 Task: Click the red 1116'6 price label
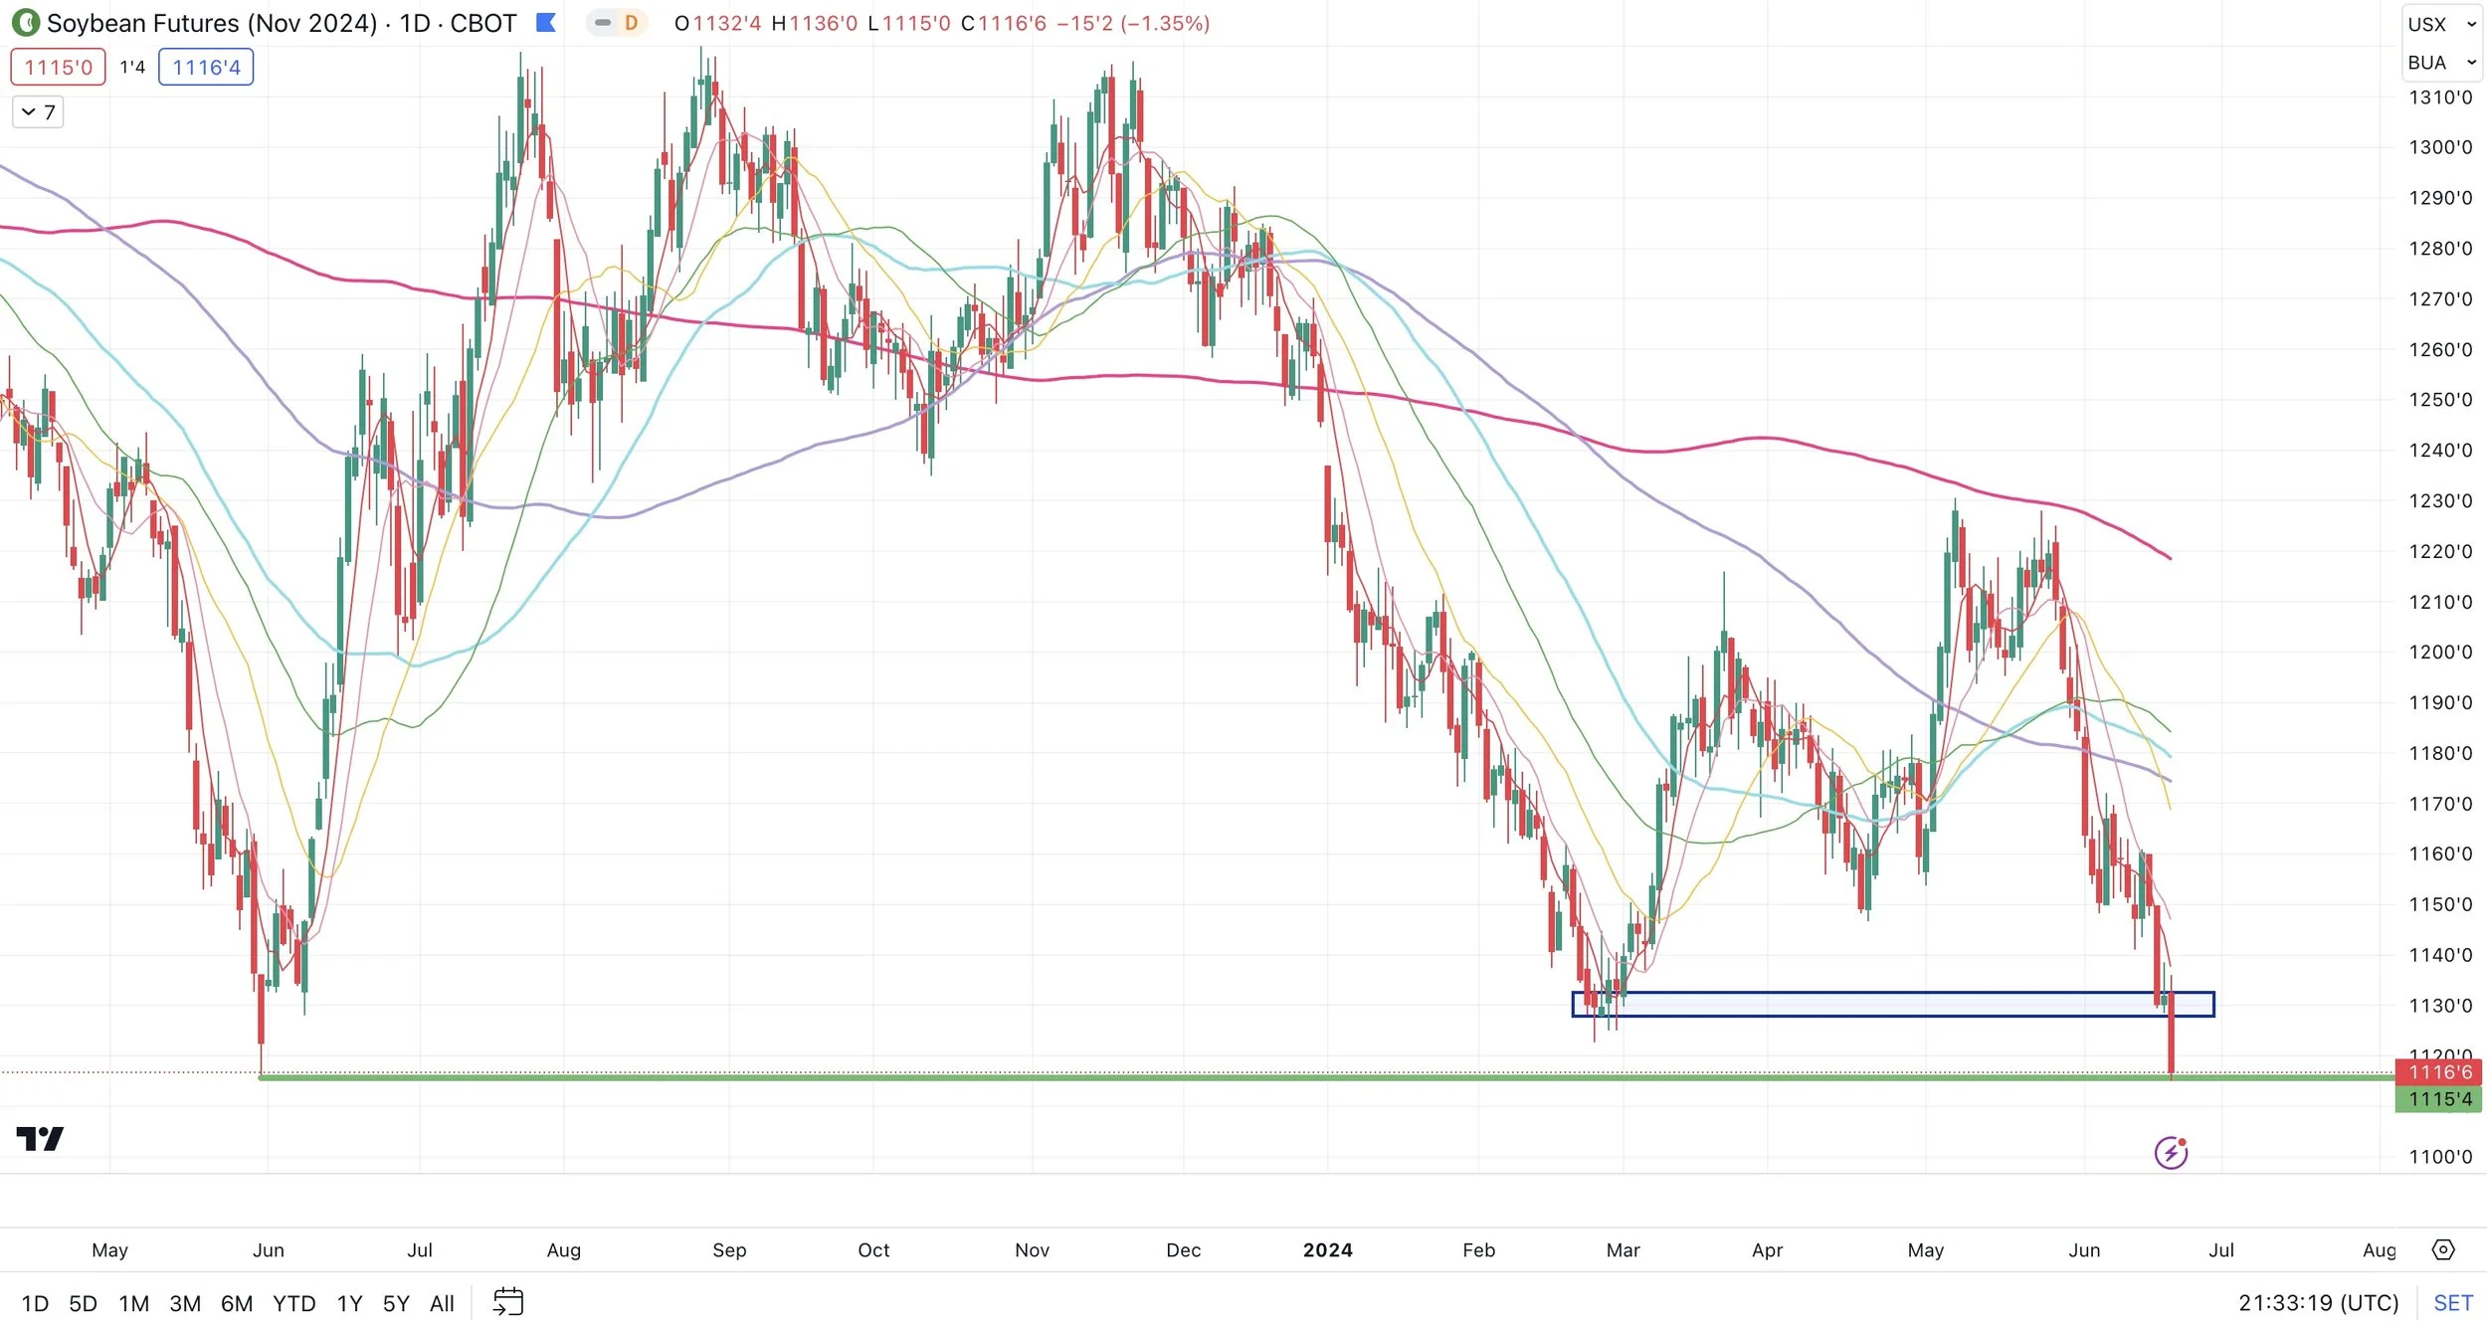coord(2439,1072)
